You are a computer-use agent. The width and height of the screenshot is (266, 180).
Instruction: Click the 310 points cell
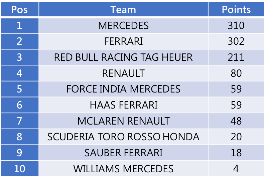[236, 26]
